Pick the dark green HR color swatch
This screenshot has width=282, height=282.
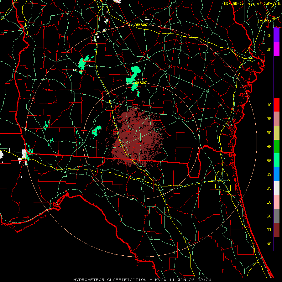277,147
